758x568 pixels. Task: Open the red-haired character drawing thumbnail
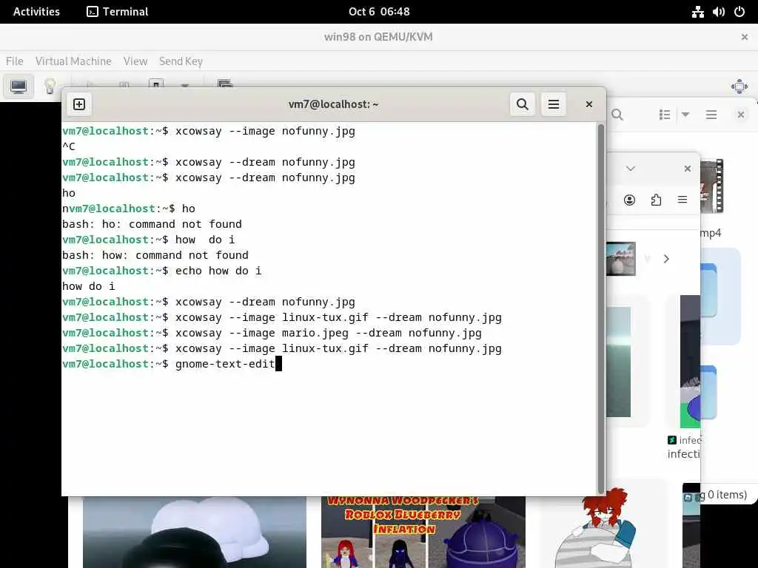coord(597,528)
